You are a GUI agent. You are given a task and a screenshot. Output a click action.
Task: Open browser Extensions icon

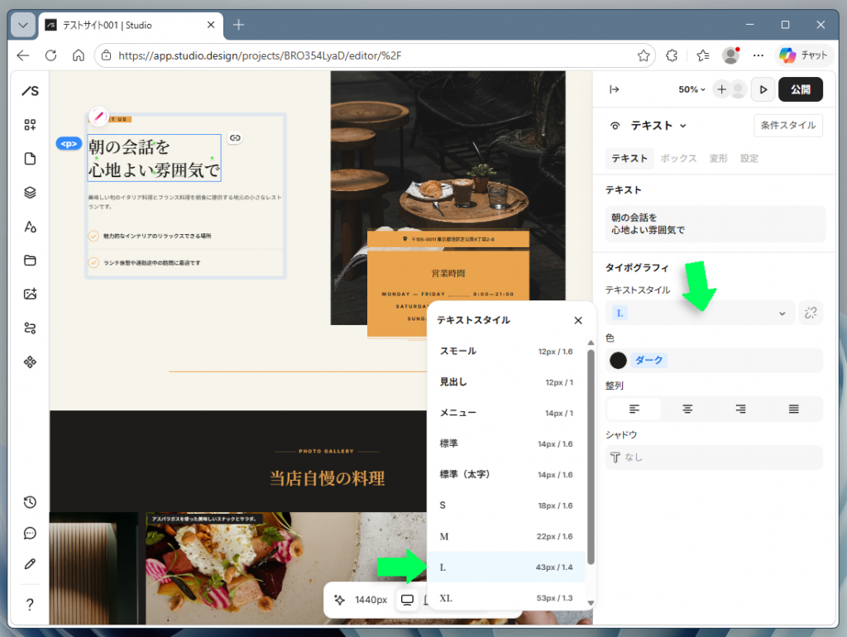click(672, 55)
